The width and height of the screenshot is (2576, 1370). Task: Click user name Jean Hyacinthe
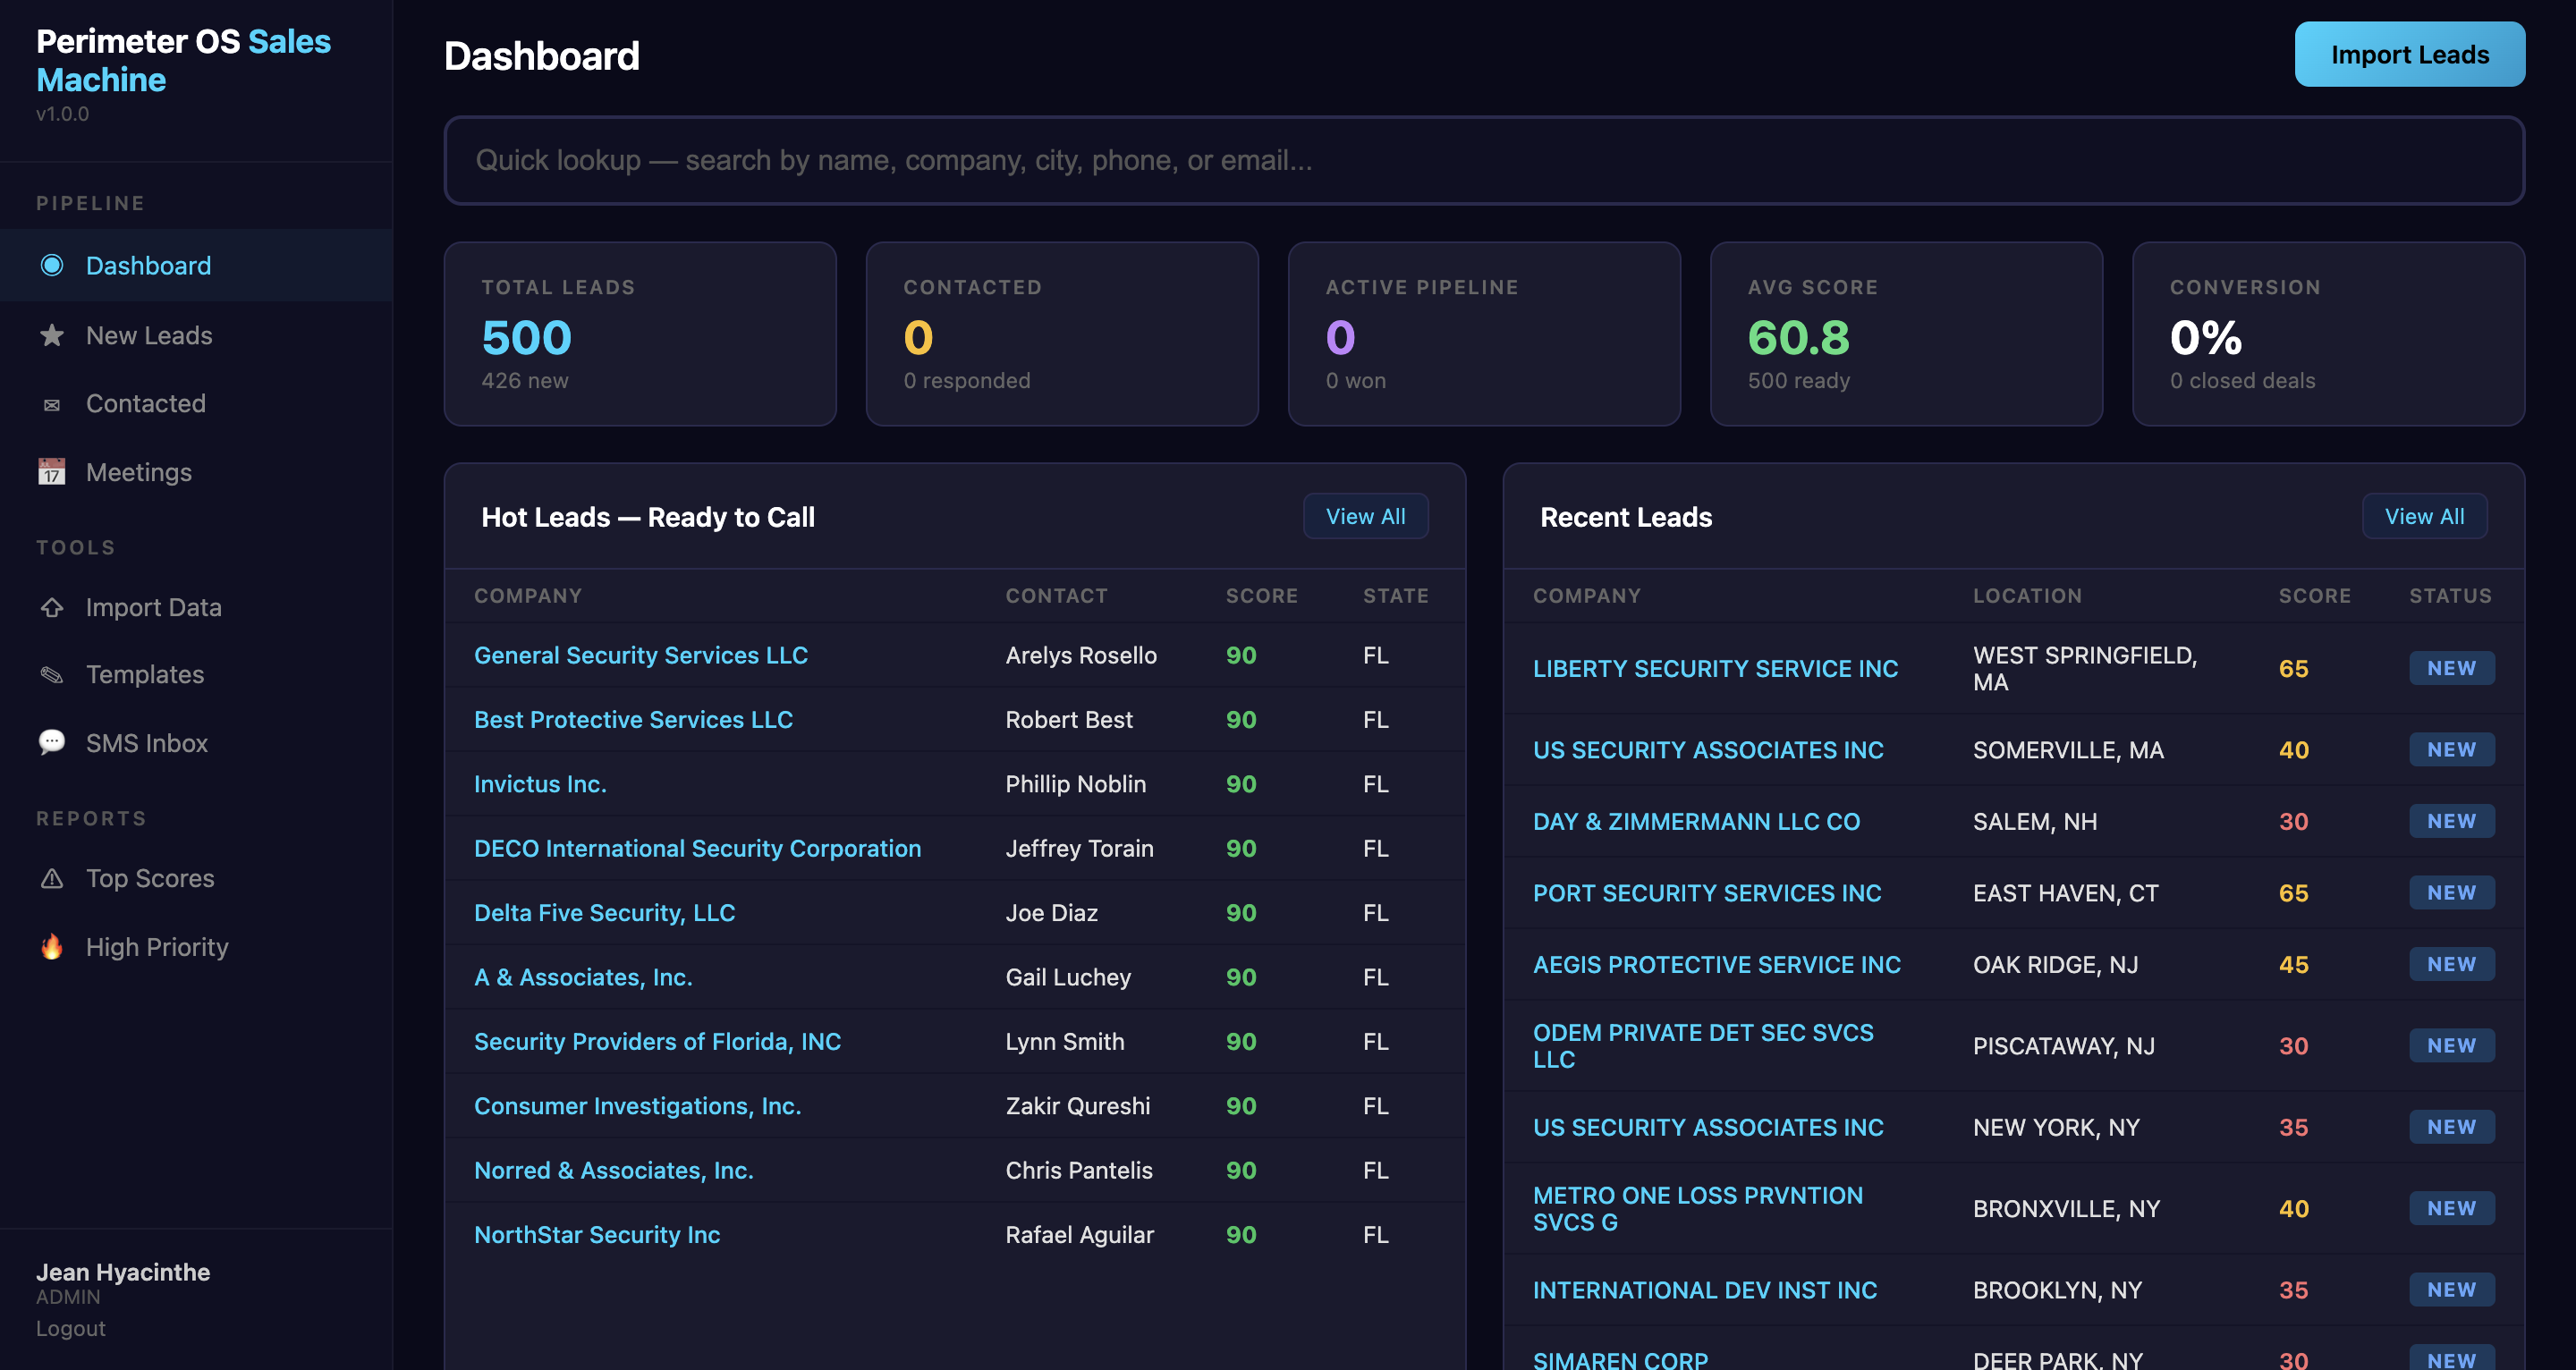123,1272
